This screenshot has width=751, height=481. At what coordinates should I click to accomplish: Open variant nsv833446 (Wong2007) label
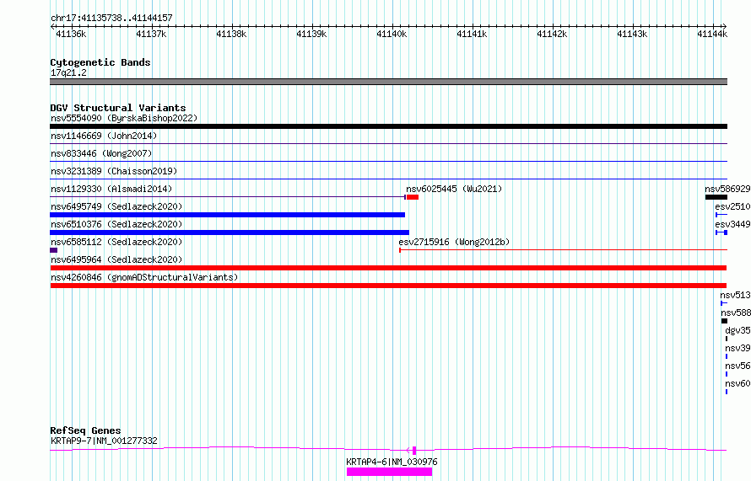pyautogui.click(x=101, y=153)
